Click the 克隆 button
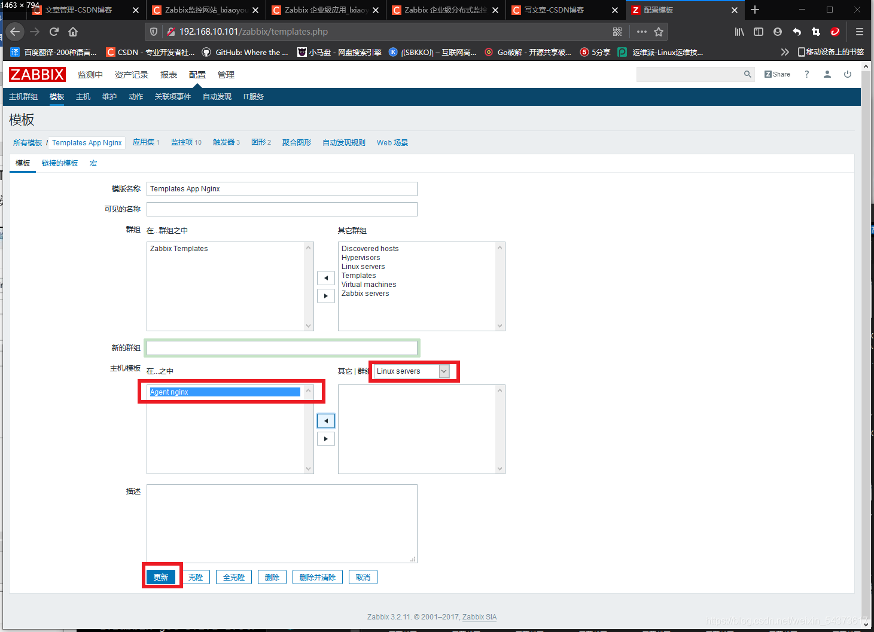Screen dimensions: 874x632 point(196,577)
